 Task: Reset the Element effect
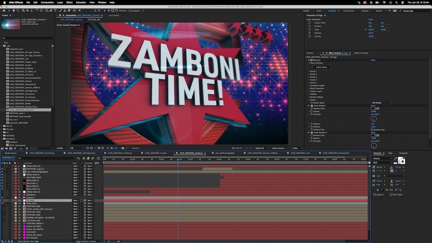(373, 60)
